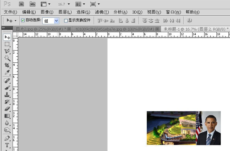Click the building landscape image on canvas
Viewport: 230px width, 151px height.
tap(171, 128)
